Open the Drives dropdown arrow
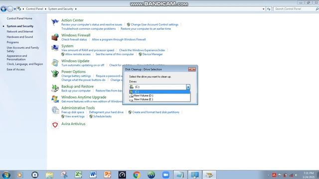319x179 pixels. pyautogui.click(x=188, y=87)
